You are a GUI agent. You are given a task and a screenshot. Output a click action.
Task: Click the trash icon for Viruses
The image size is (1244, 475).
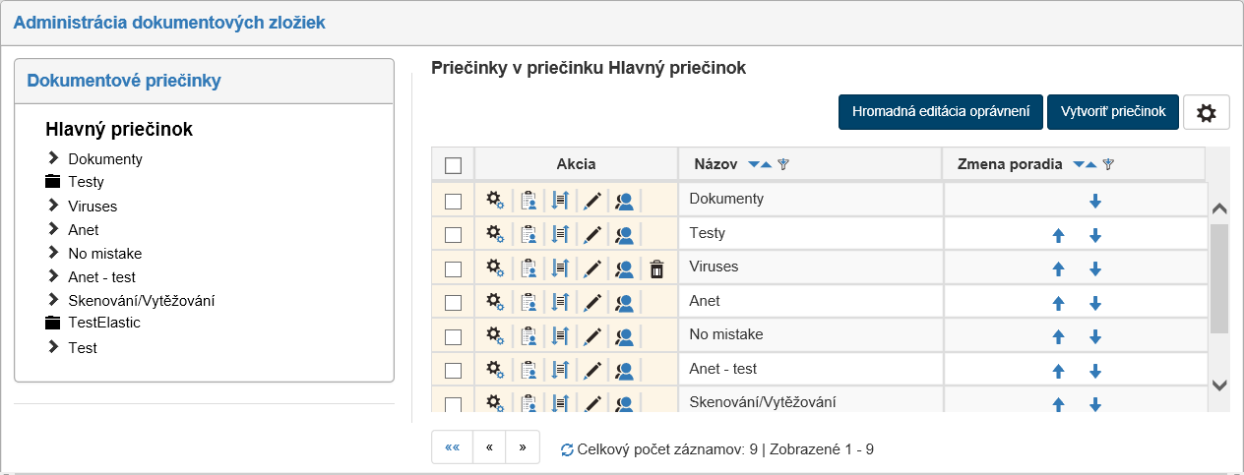tap(657, 268)
